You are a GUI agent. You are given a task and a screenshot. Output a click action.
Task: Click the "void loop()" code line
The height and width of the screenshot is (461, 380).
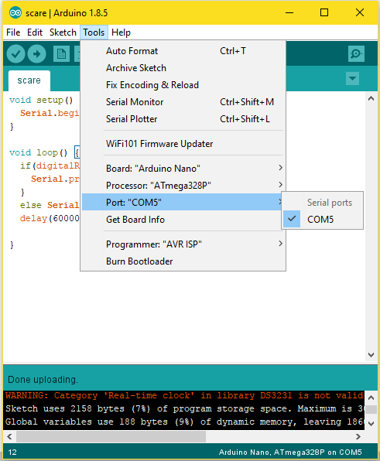pyautogui.click(x=44, y=152)
